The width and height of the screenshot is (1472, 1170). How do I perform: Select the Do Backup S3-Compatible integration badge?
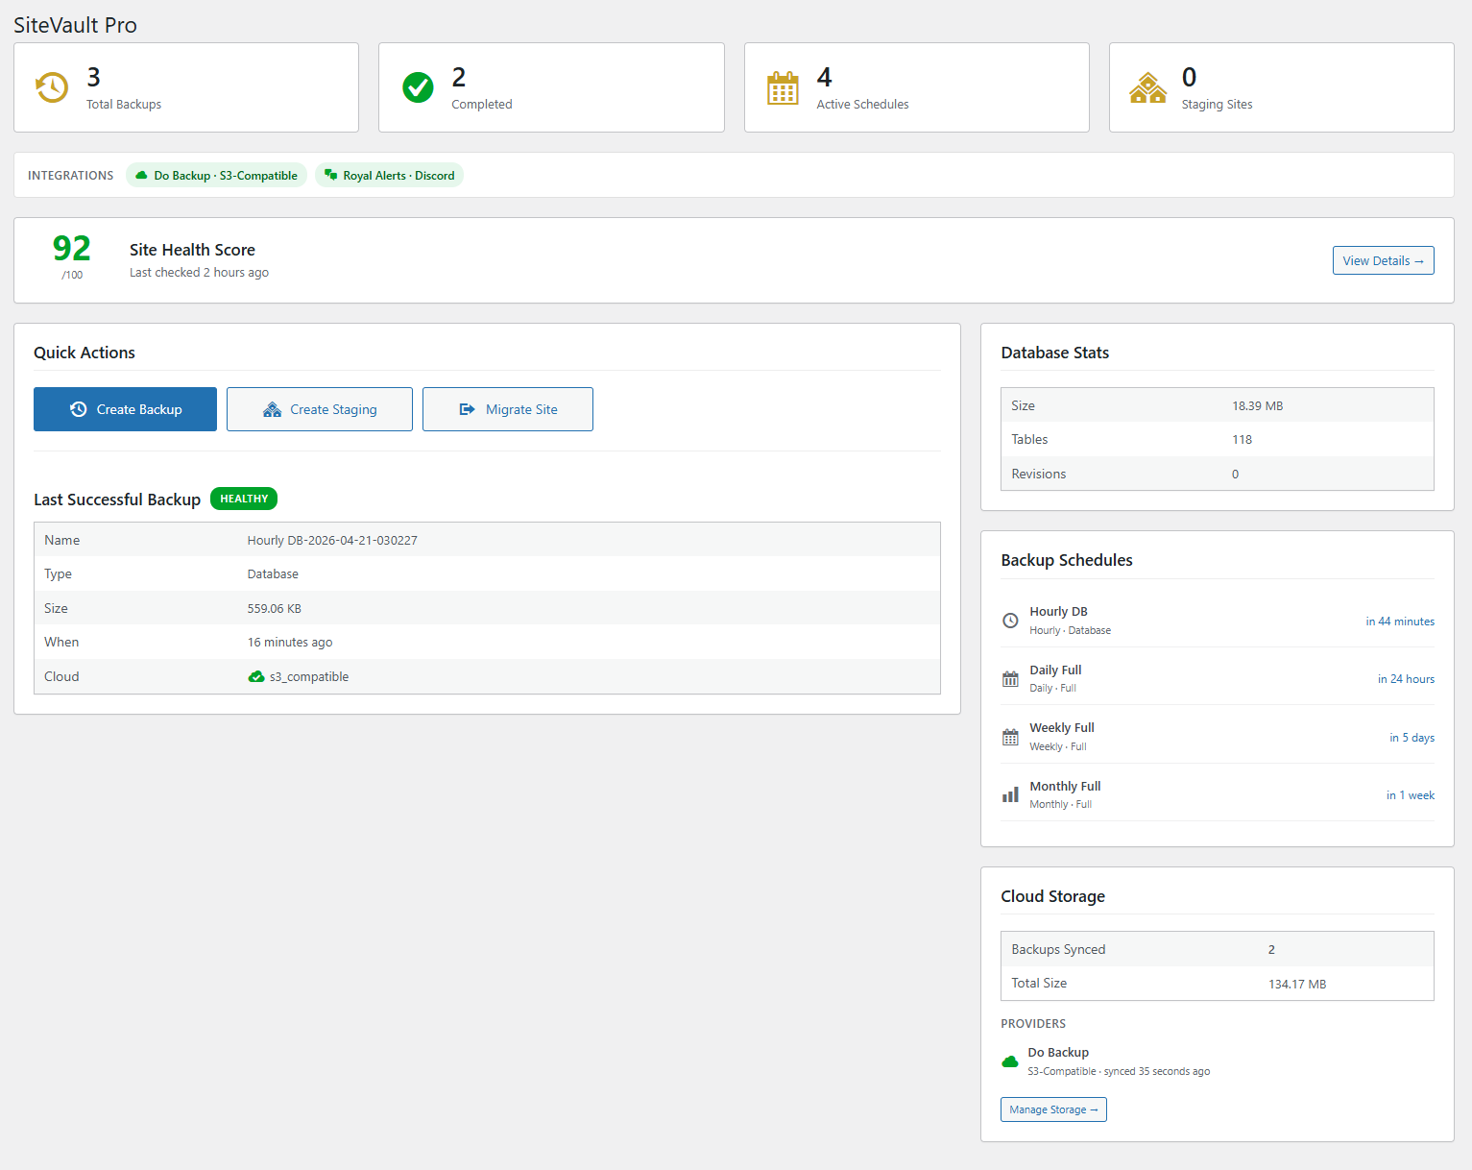(217, 176)
